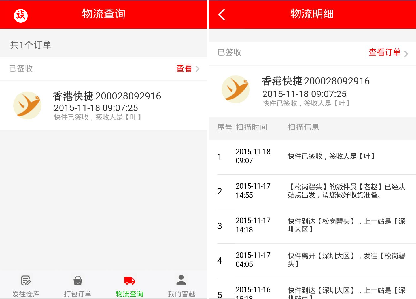Switch to the 物流查询 tab label
Screen dimensions: 416x299
(x=129, y=294)
